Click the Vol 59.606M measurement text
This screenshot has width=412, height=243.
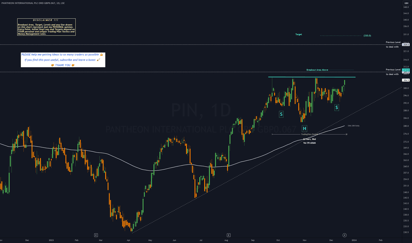point(309,143)
